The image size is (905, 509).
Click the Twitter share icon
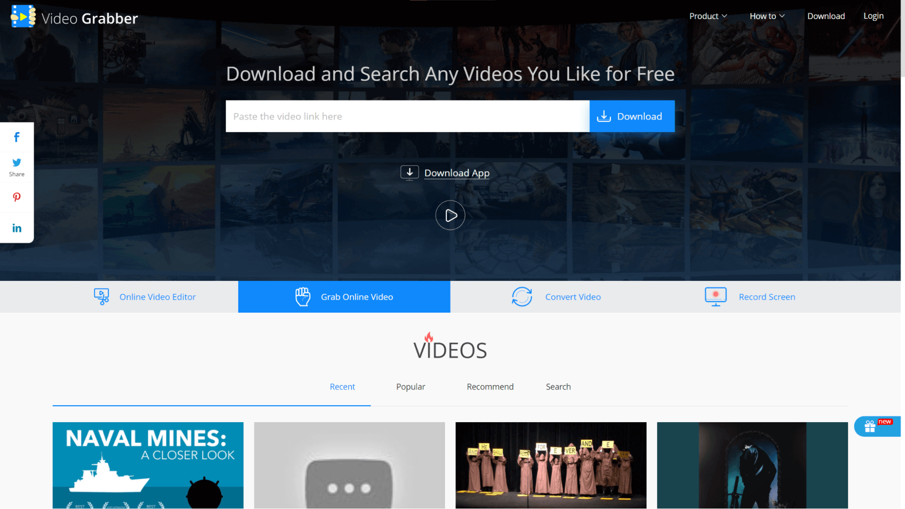[x=17, y=162]
